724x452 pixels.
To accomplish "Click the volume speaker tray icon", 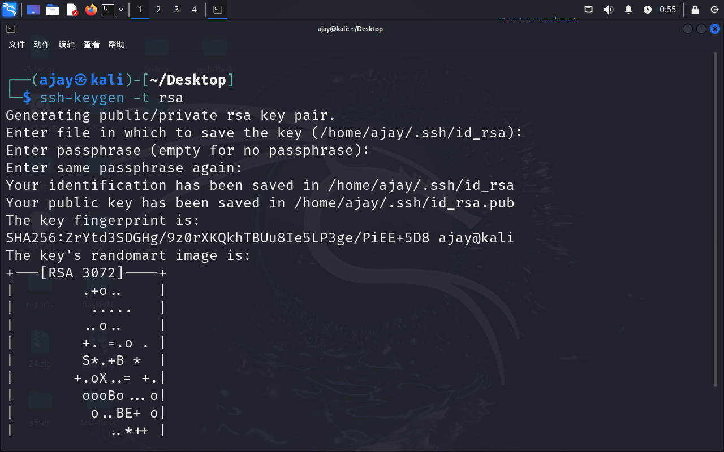I will pos(608,10).
